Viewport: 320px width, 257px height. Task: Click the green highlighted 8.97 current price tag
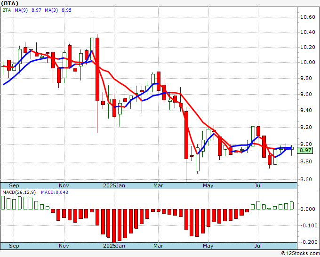click(x=305, y=151)
